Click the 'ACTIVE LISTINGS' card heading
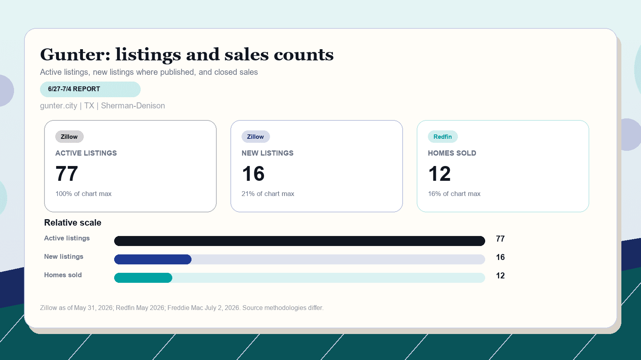This screenshot has width=641, height=360. (x=86, y=153)
